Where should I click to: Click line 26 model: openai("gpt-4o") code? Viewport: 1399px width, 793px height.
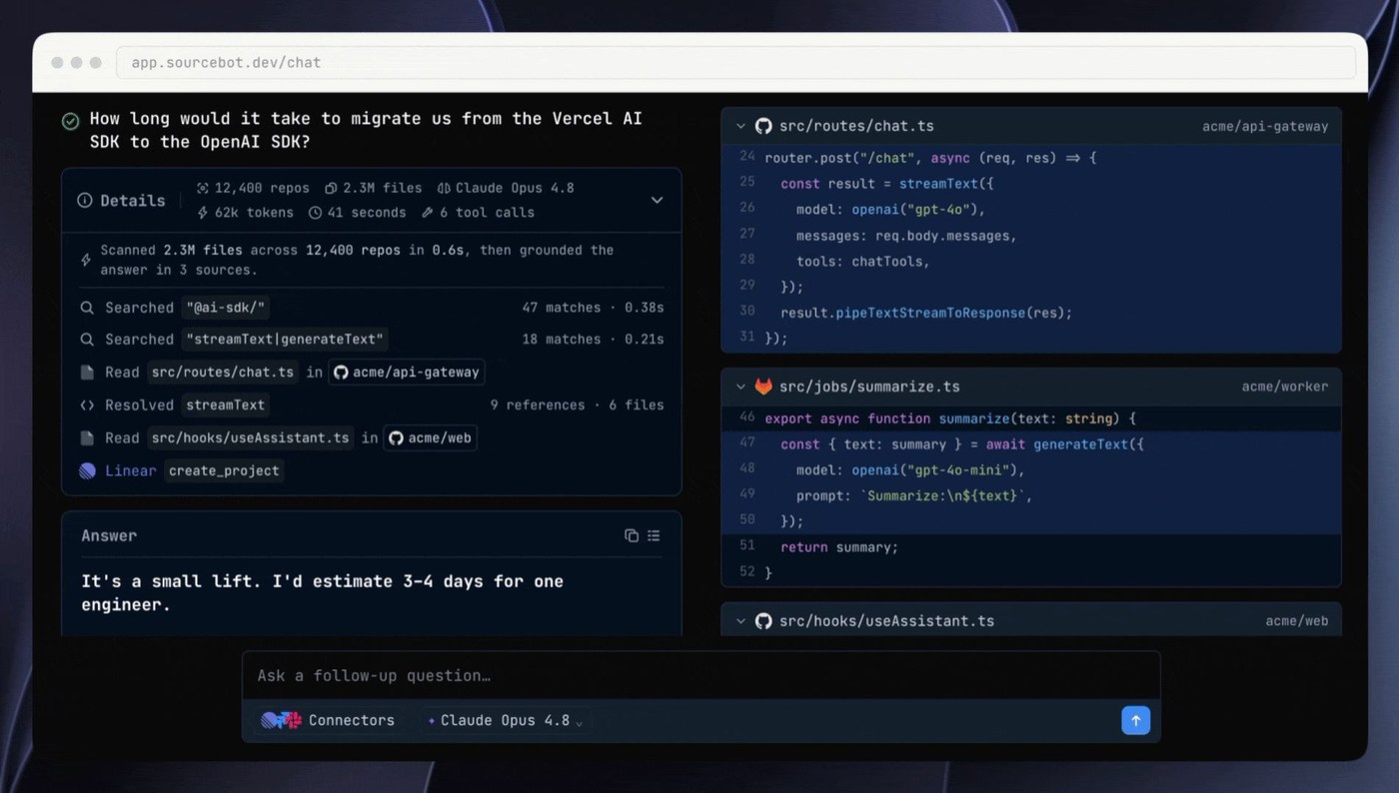(x=890, y=210)
